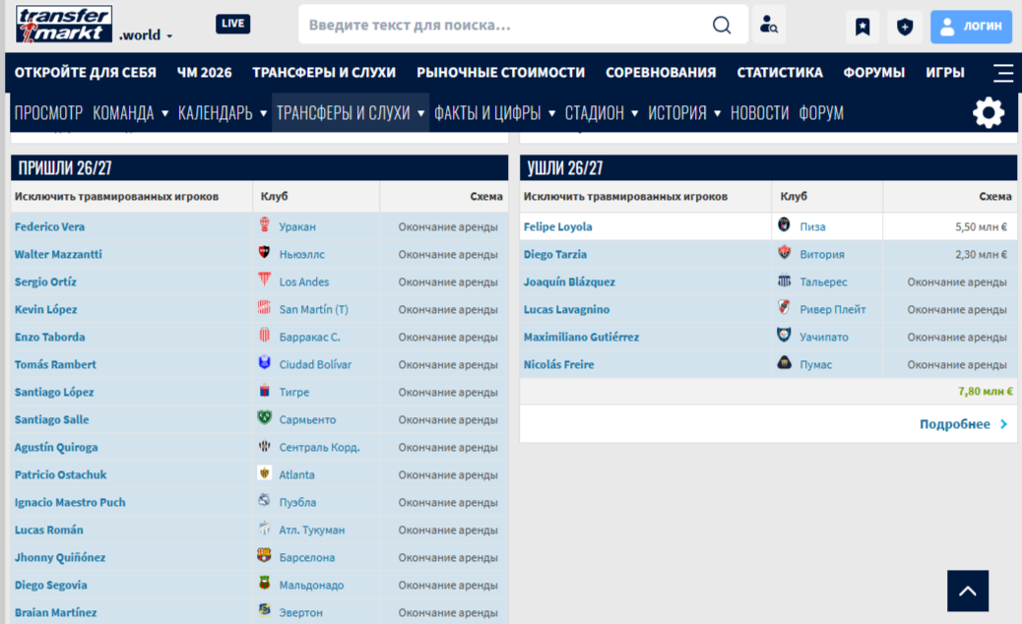Click the Эвертон club crest
The image size is (1022, 624).
click(x=265, y=610)
